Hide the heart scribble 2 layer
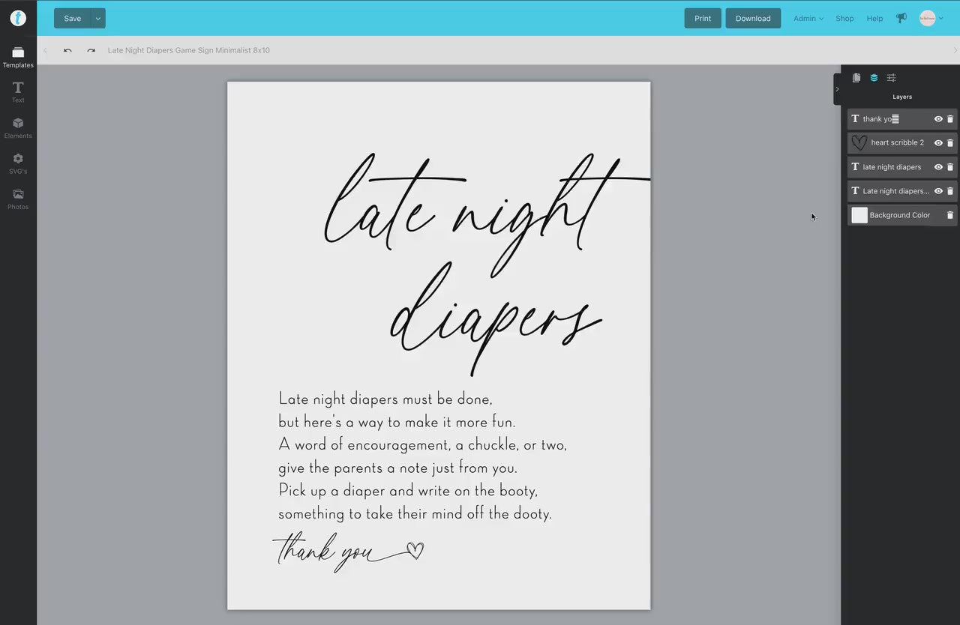Screen dimensions: 960x625 (x=938, y=143)
